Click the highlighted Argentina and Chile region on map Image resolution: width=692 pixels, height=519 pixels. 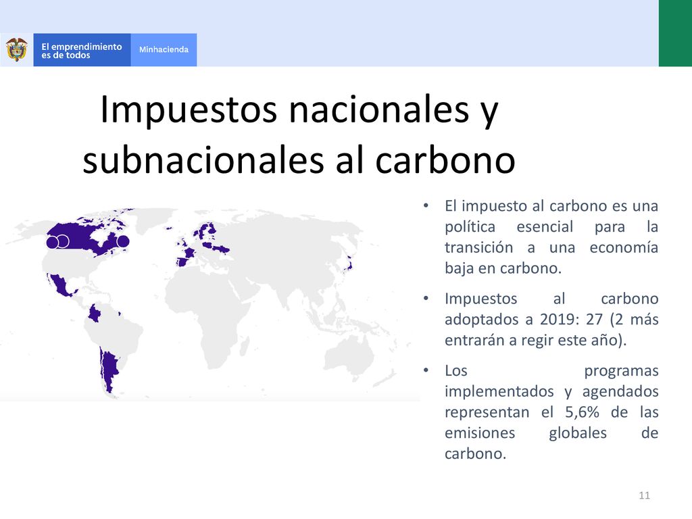(109, 371)
